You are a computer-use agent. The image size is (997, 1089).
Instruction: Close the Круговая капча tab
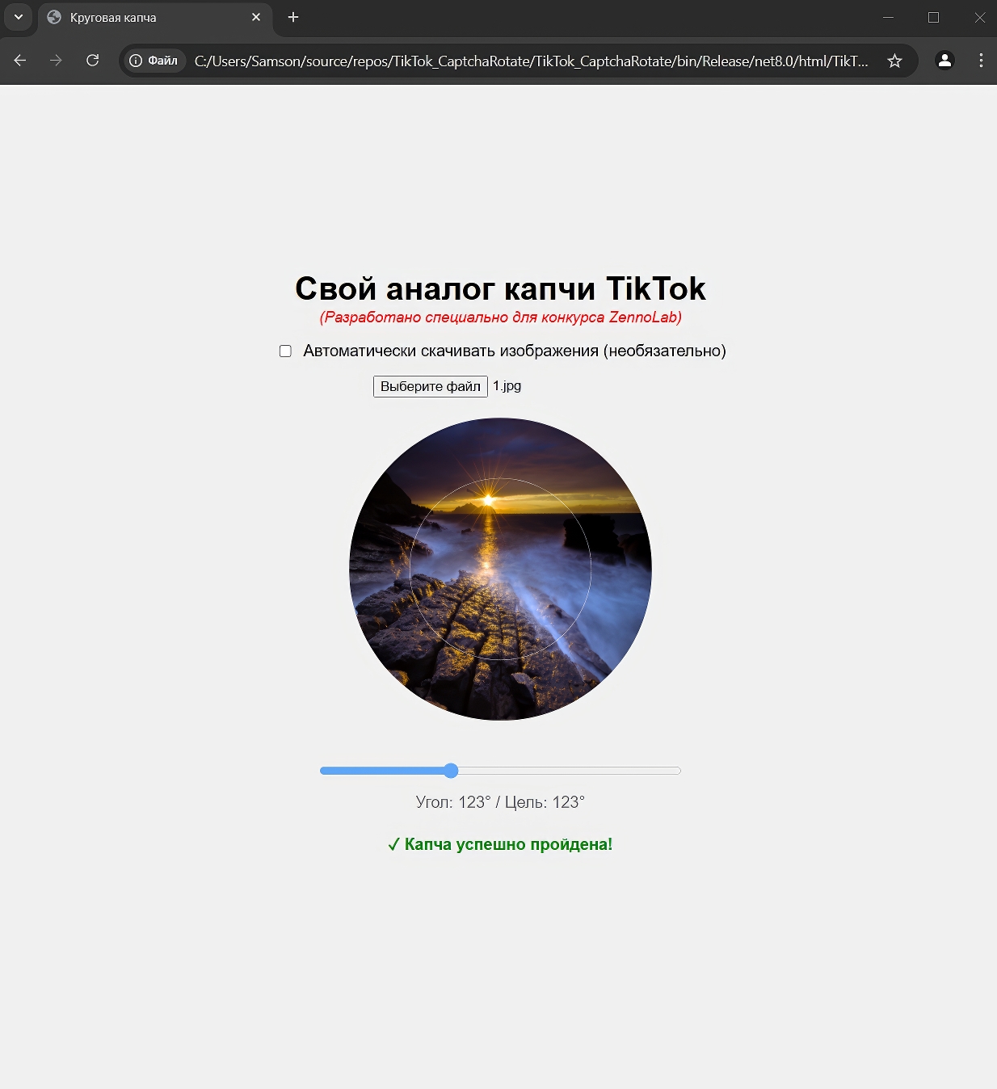pos(256,17)
